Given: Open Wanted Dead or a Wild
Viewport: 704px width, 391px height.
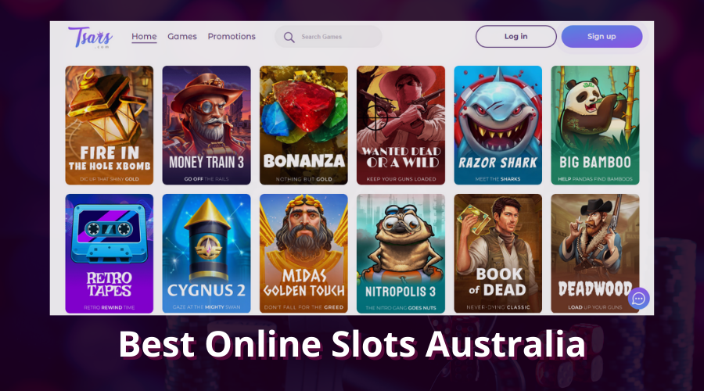Looking at the screenshot, I should pos(401,125).
